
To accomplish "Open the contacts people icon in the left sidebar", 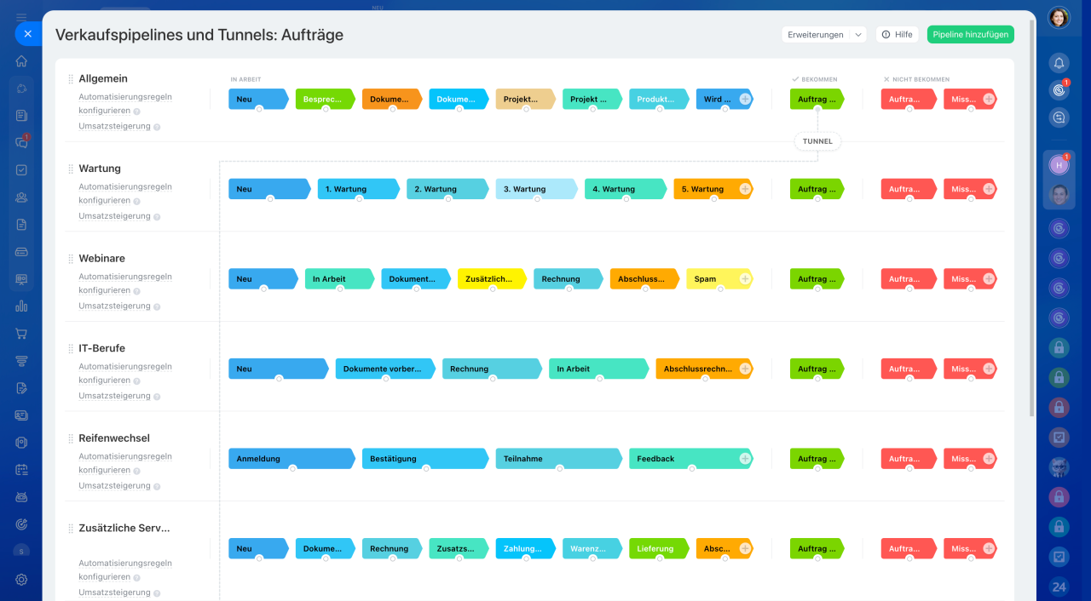I will coord(21,197).
